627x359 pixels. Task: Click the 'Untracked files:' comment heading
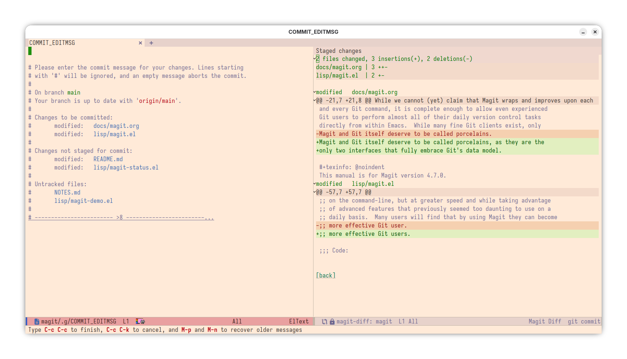(61, 184)
